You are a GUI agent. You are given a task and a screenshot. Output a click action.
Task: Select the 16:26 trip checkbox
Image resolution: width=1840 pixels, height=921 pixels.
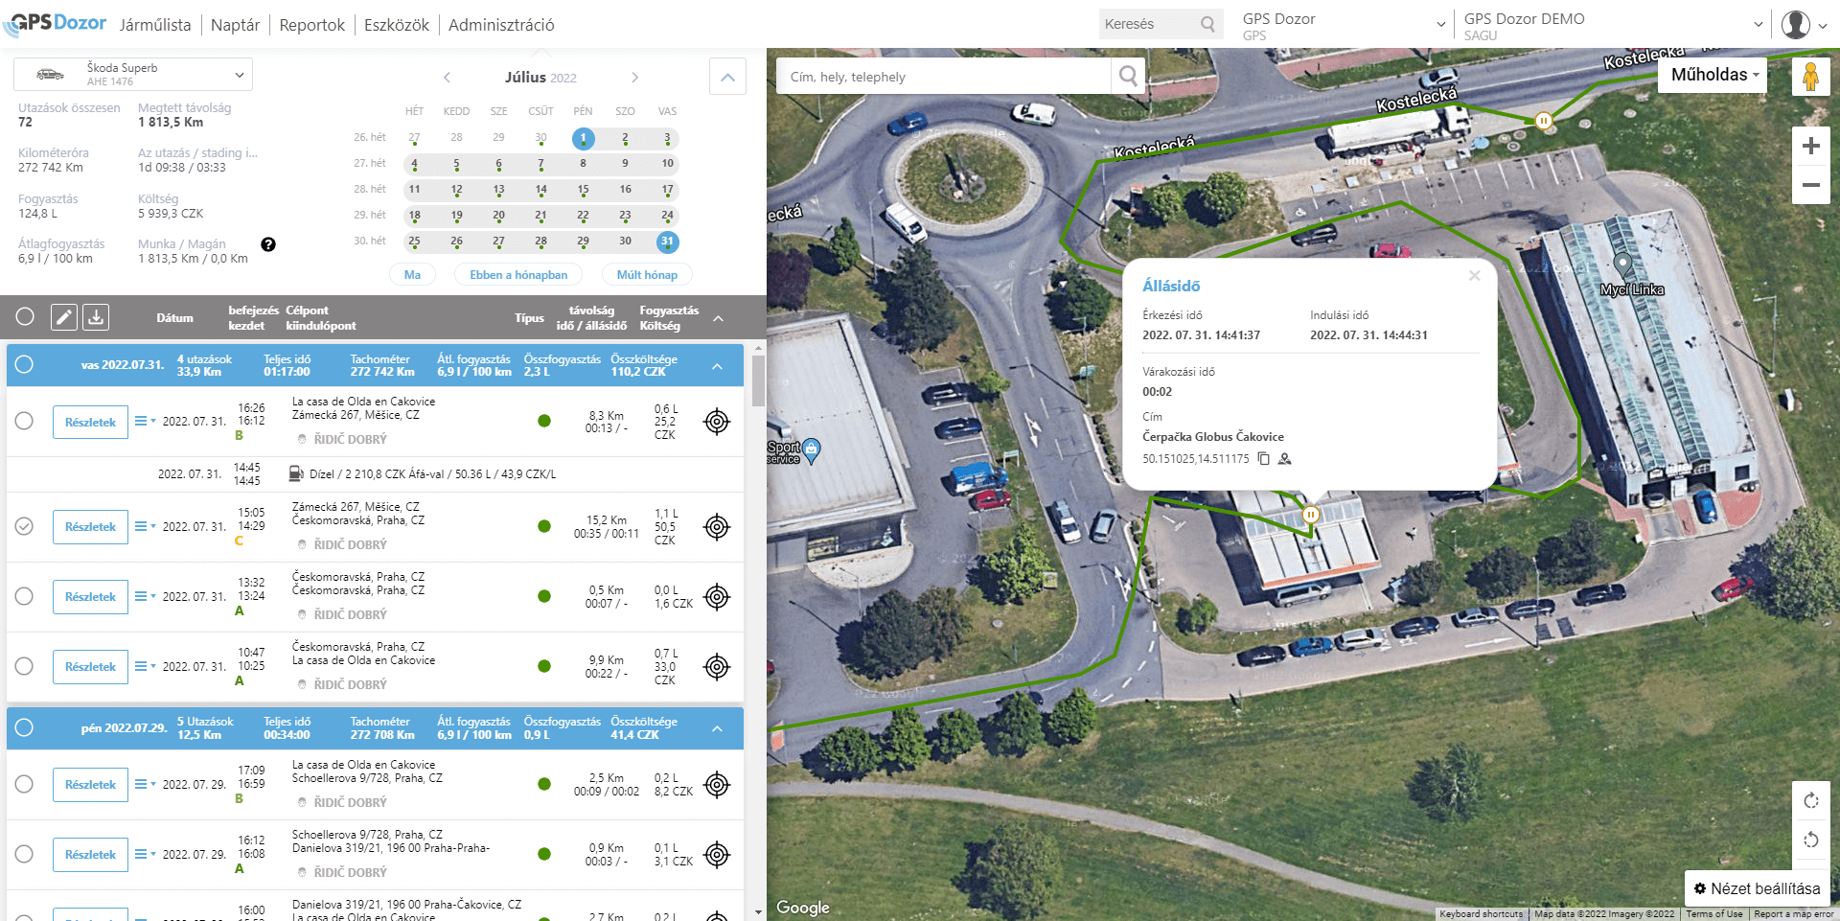point(24,421)
